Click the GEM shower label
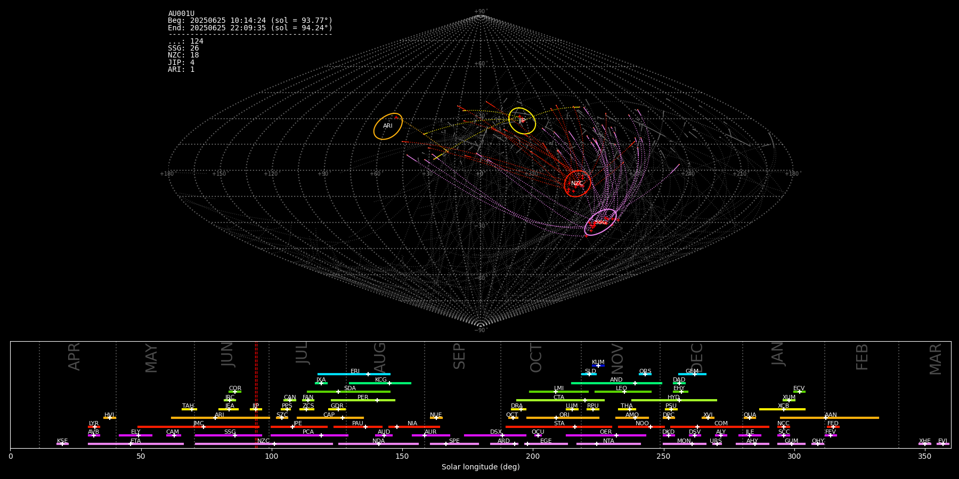The image size is (959, 479). pyautogui.click(x=692, y=371)
